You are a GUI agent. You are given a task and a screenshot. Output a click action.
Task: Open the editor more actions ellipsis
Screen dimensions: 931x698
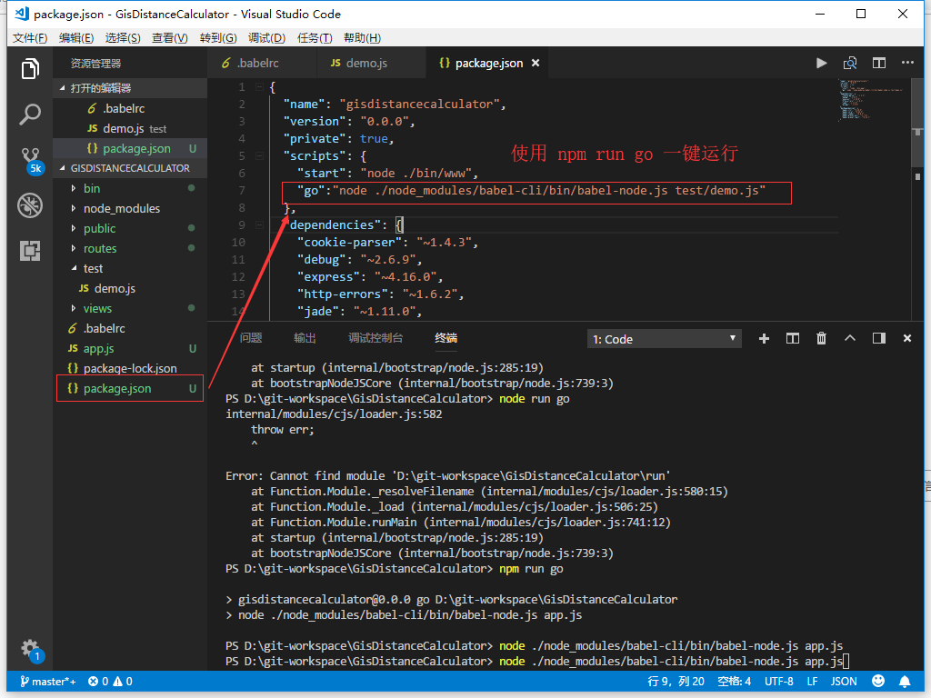click(907, 63)
